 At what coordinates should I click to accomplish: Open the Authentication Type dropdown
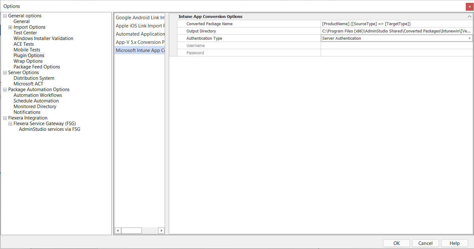470,38
